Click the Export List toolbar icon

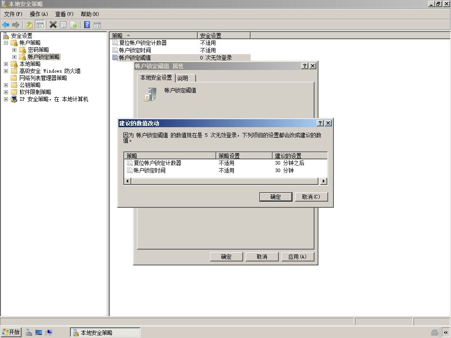pos(74,25)
